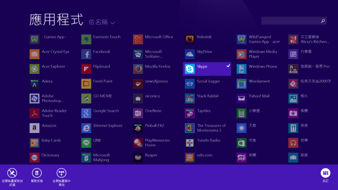The height and width of the screenshot is (190, 338).
Task: Open the Microsoft Office icon
Action: (x=138, y=40)
